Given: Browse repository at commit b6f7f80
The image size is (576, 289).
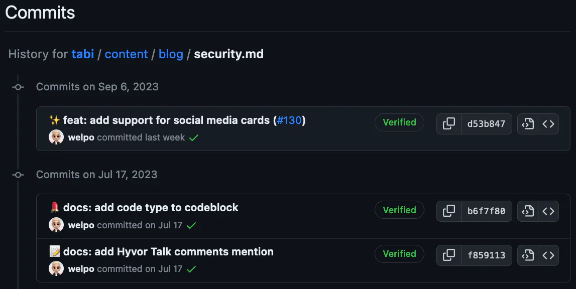Looking at the screenshot, I should (548, 211).
